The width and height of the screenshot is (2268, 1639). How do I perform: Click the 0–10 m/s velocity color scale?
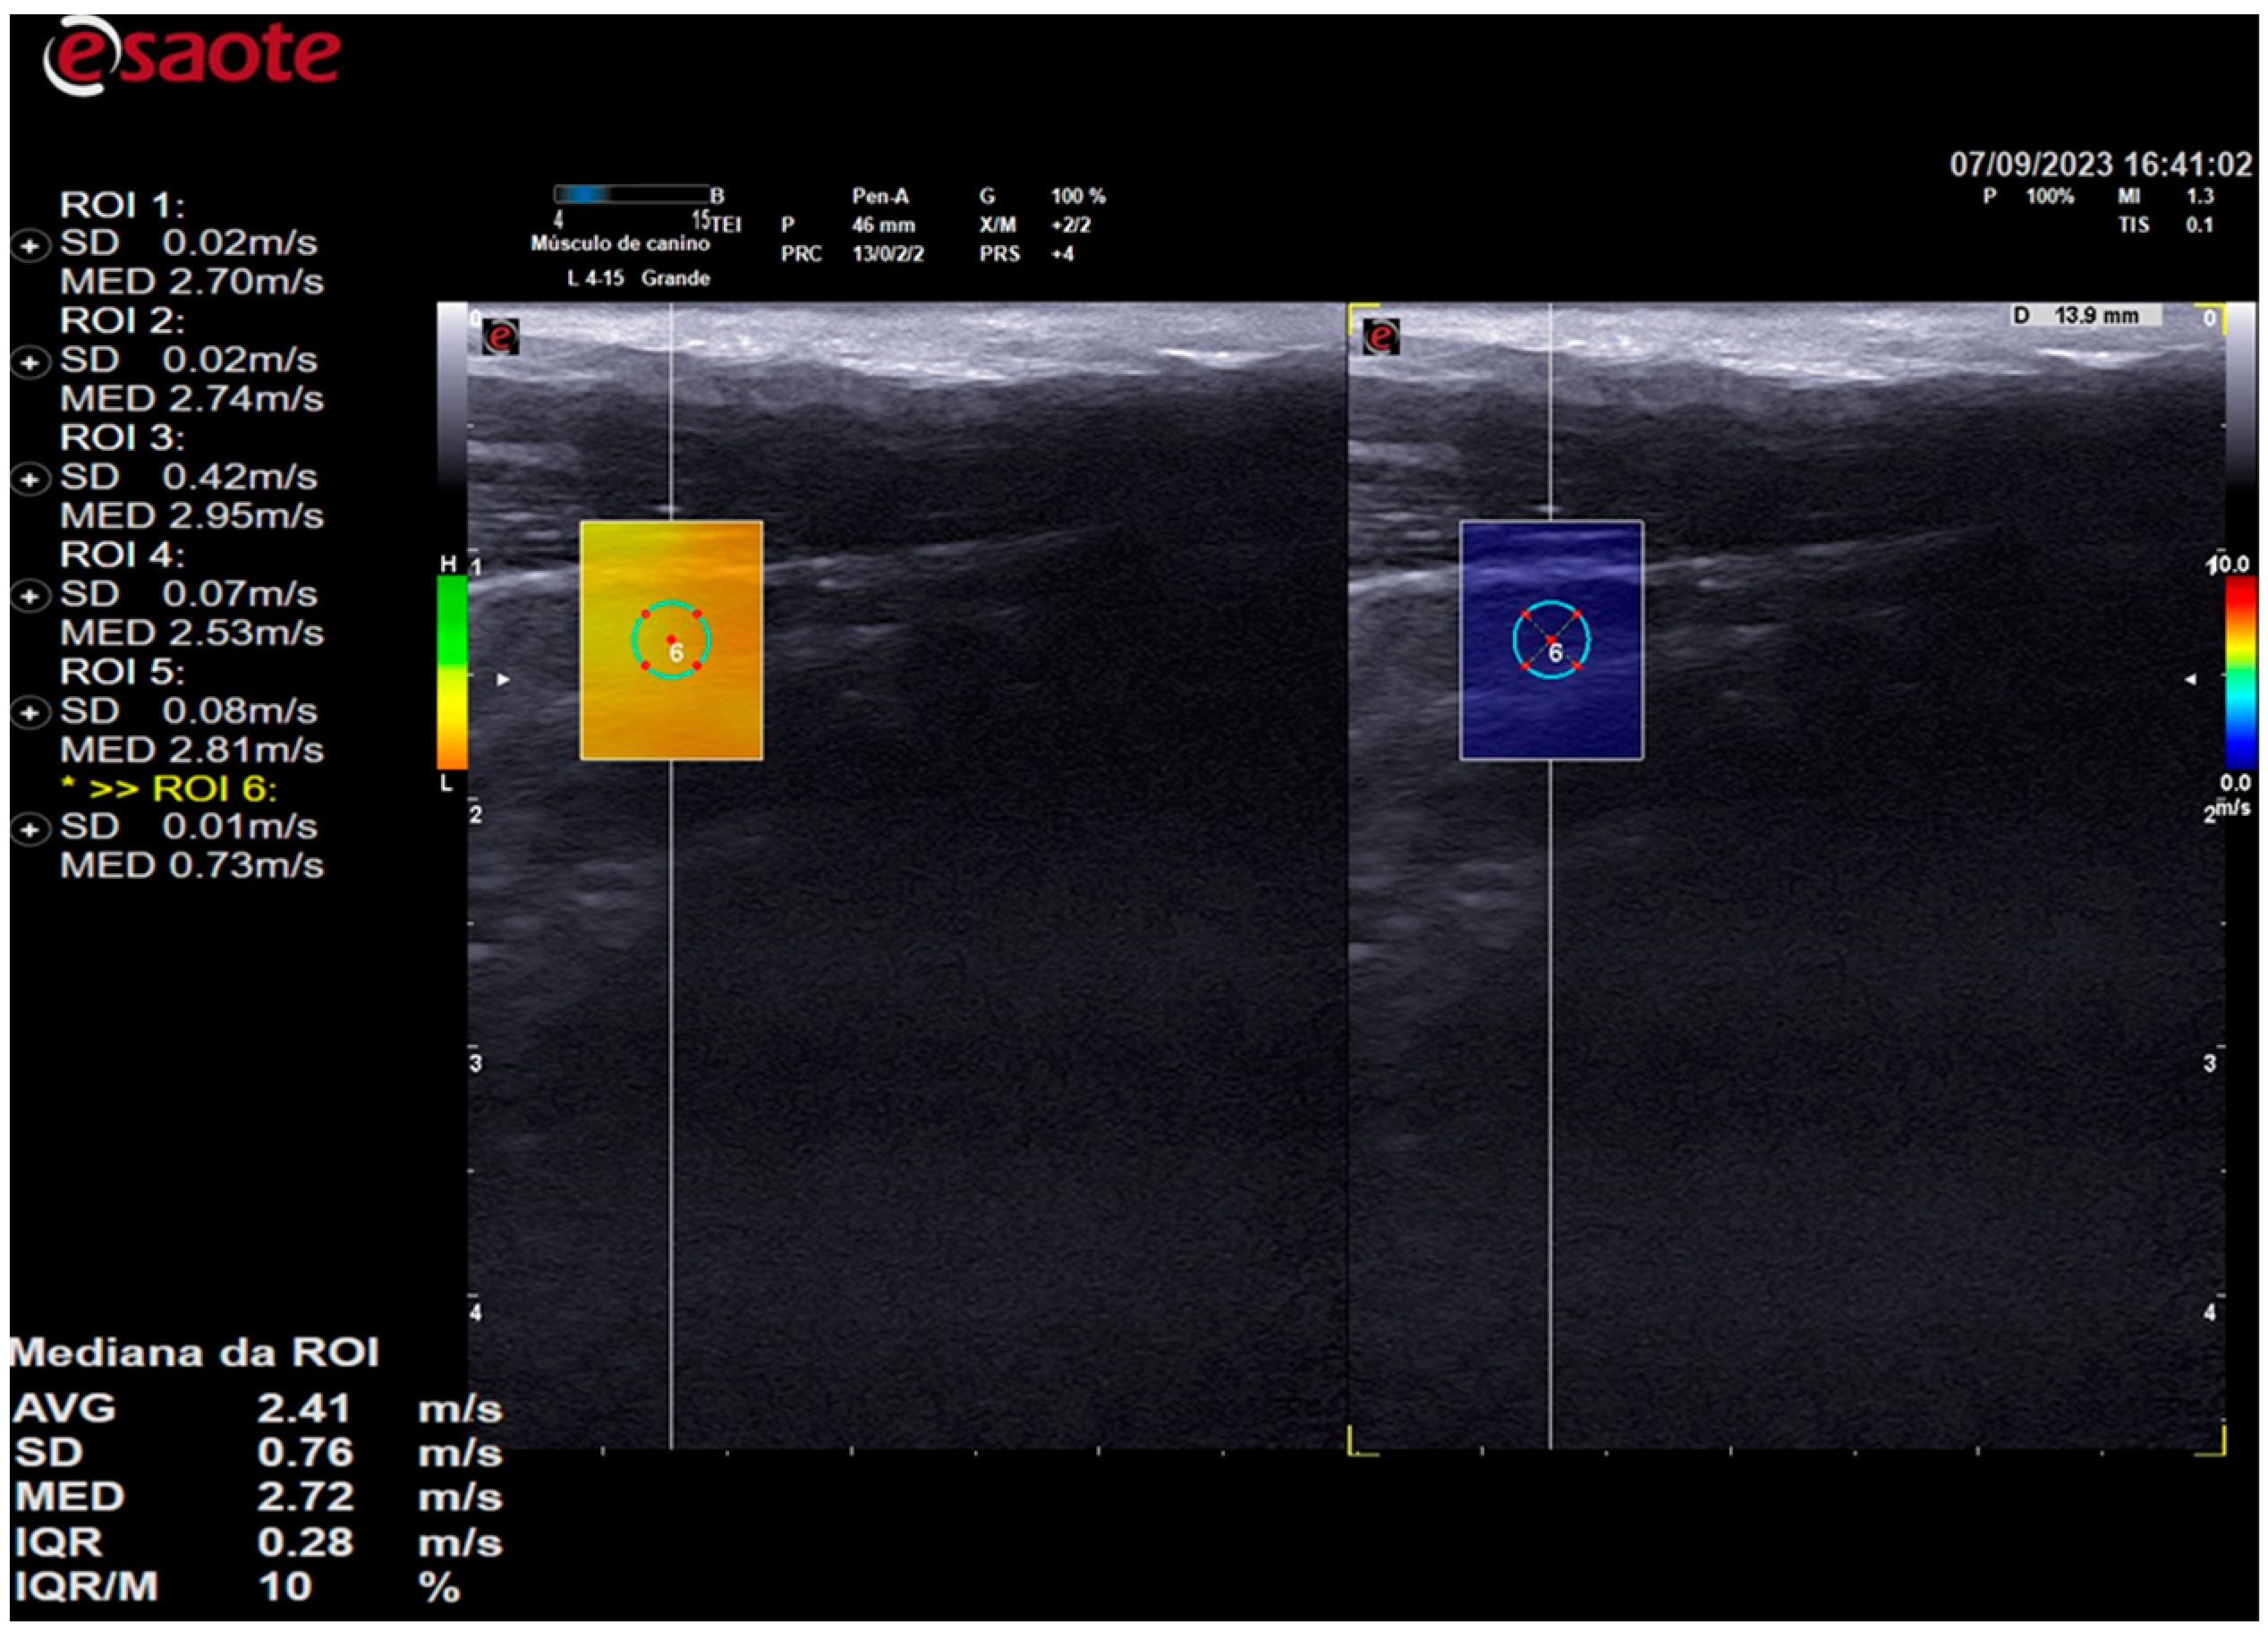[x=2240, y=672]
